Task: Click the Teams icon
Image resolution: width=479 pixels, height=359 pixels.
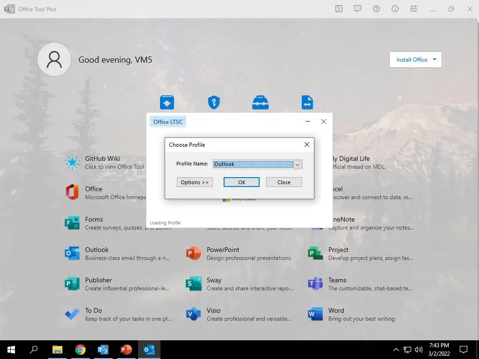Action: click(315, 284)
